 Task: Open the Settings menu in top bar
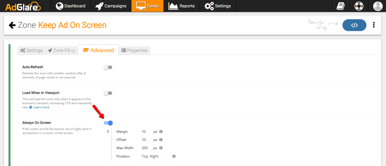pos(218,6)
